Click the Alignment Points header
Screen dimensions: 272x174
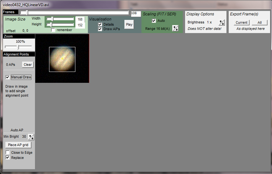[19, 54]
